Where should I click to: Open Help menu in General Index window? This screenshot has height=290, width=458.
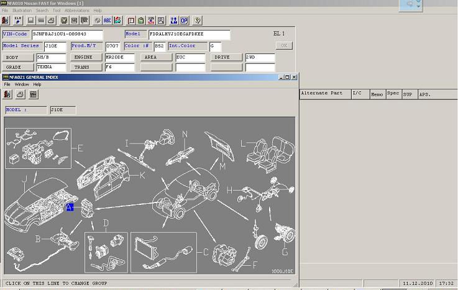pyautogui.click(x=37, y=84)
